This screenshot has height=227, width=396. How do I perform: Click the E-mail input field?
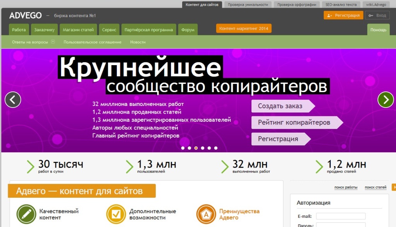coord(341,216)
